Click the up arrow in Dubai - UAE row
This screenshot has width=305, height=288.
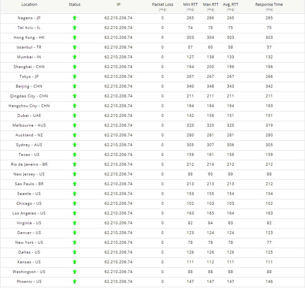(x=75, y=116)
